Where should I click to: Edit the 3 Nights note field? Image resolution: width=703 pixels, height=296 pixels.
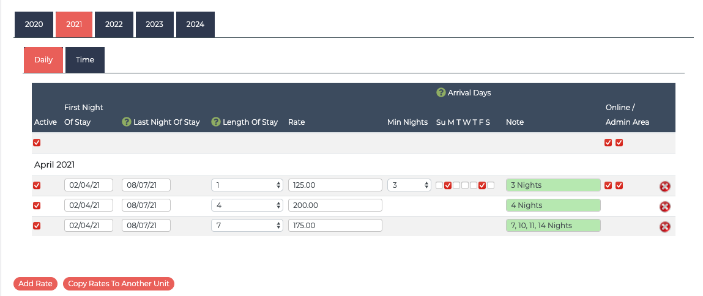[x=553, y=185]
